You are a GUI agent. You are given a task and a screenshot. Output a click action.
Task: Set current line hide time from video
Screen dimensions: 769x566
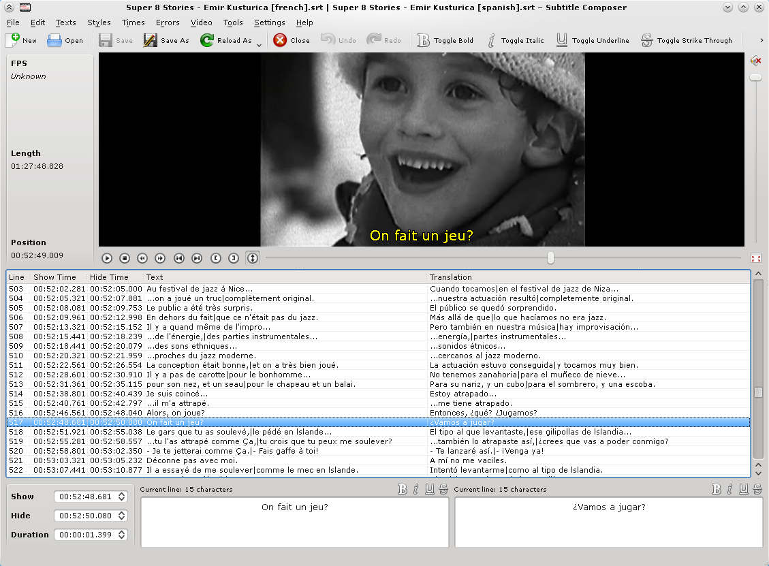click(234, 258)
